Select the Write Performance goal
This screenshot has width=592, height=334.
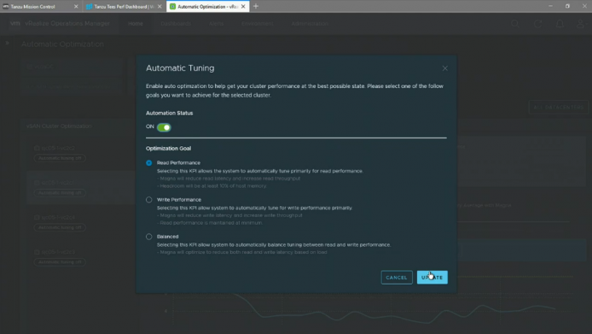point(149,200)
